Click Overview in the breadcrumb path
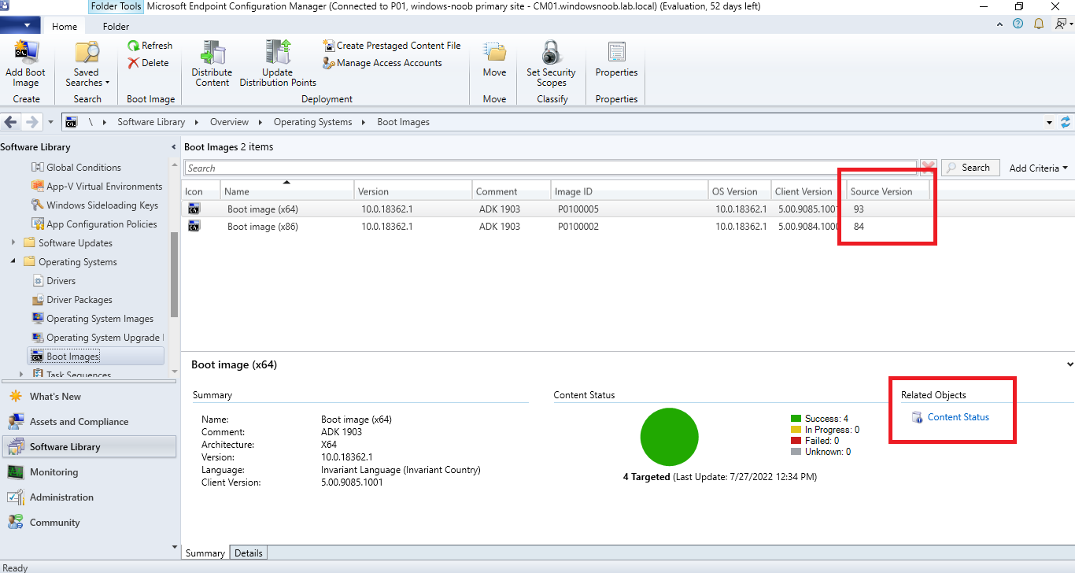Screen dimensions: 1075x573 point(229,122)
